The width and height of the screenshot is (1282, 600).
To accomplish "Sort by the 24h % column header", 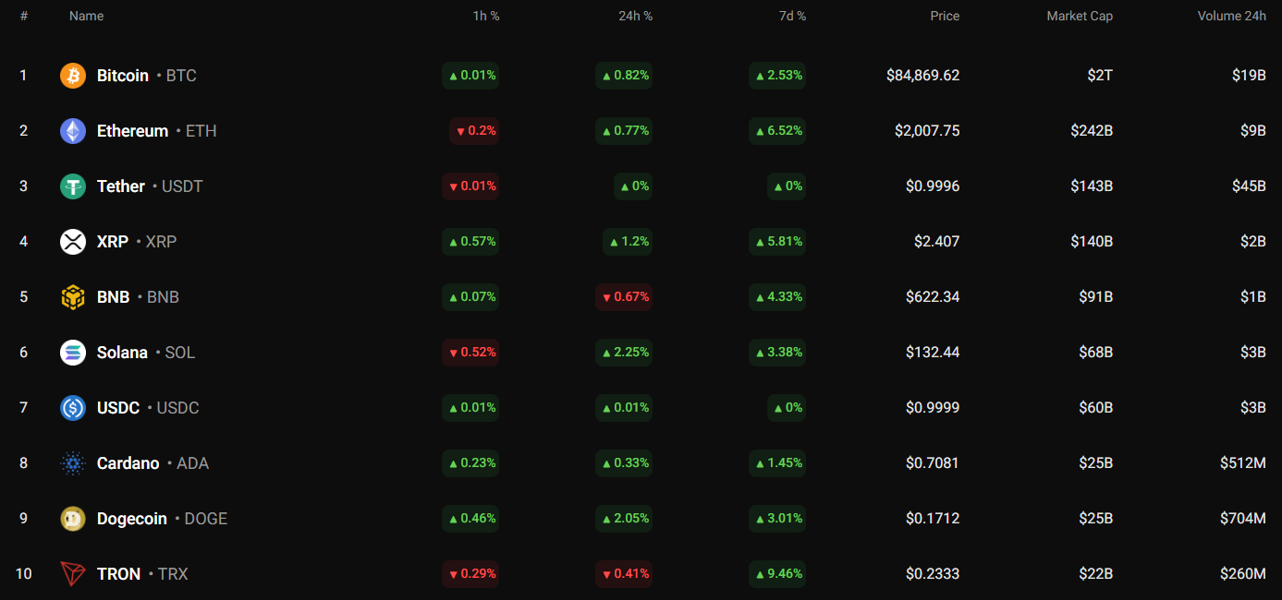I will (635, 16).
